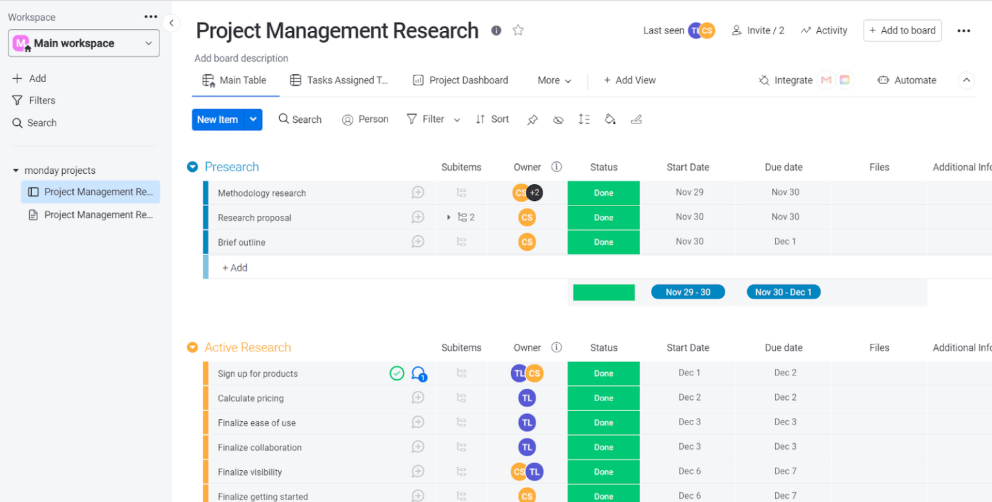Open the Main workspace dropdown
The height and width of the screenshot is (502, 992).
(83, 43)
